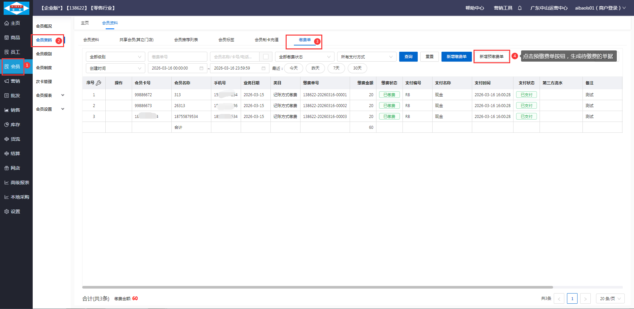This screenshot has width=634, height=309.
Task: Open the 库存 sidebar section
Action: tap(15, 125)
